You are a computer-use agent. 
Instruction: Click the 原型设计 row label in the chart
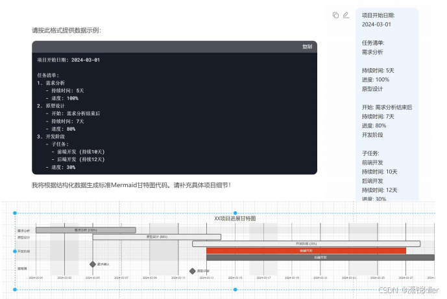click(x=23, y=238)
